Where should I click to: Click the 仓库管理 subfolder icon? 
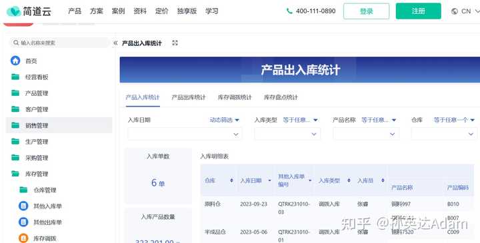click(x=23, y=190)
